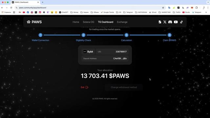Open X bookmark icon in bookmarks bar
210x118 pixels.
tap(36, 12)
